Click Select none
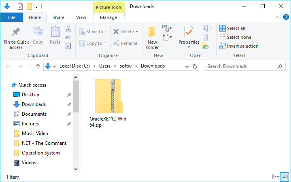Image resolution: width=291 pixels, height=182 pixels. (235, 37)
